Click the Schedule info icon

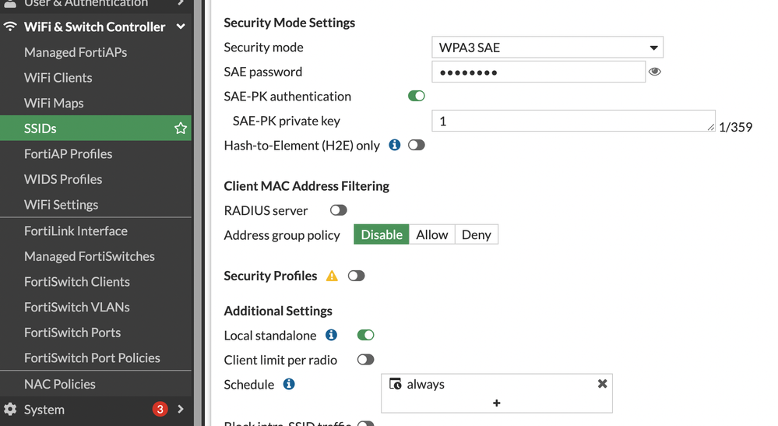tap(289, 384)
